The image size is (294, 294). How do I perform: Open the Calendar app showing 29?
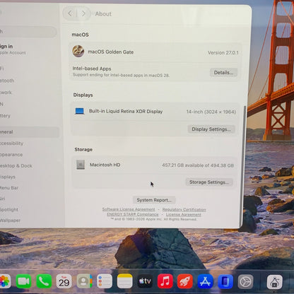click(64, 281)
